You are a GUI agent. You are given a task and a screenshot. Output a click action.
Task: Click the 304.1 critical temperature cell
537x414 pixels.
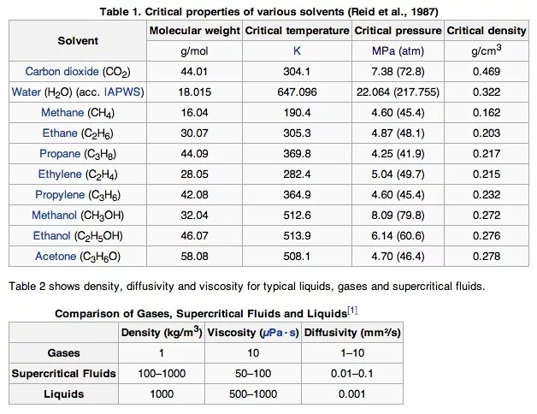pos(297,71)
